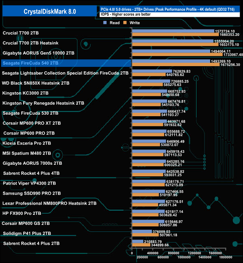The image size is (243, 263).
Task: Click the 510197.95 write value
Action: tap(169, 195)
